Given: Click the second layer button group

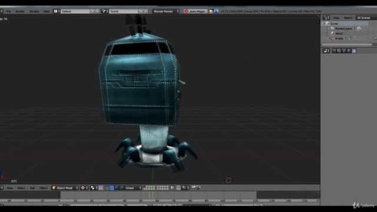Looking at the screenshot, I should tap(163, 188).
